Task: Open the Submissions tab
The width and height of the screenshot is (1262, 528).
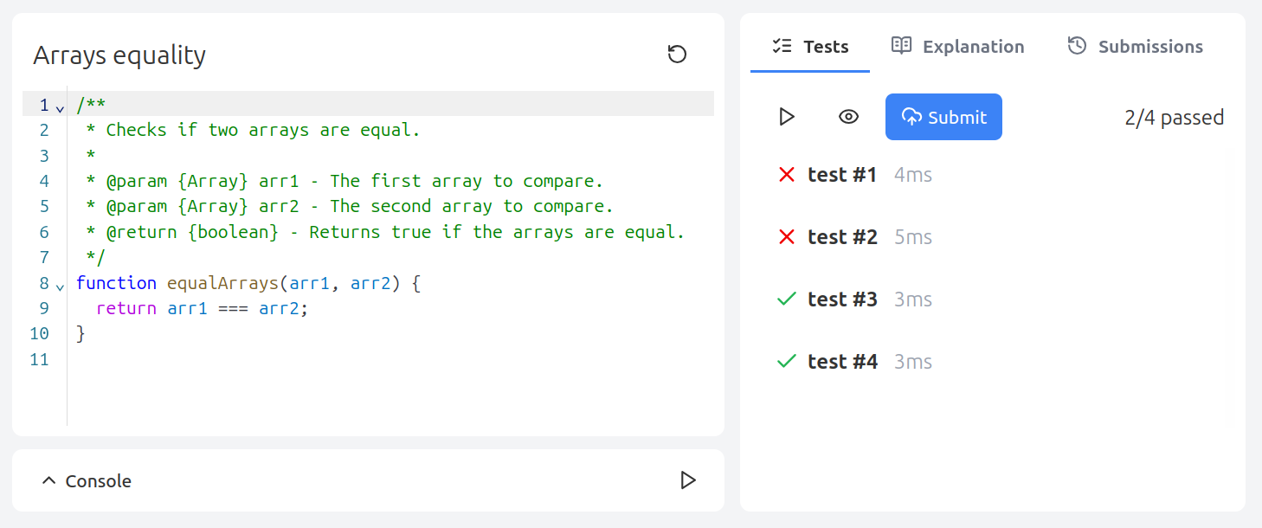Action: click(1135, 47)
